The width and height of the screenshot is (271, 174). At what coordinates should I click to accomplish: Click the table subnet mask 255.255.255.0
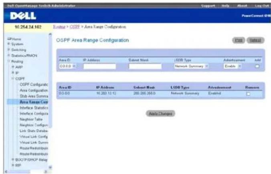(x=144, y=93)
